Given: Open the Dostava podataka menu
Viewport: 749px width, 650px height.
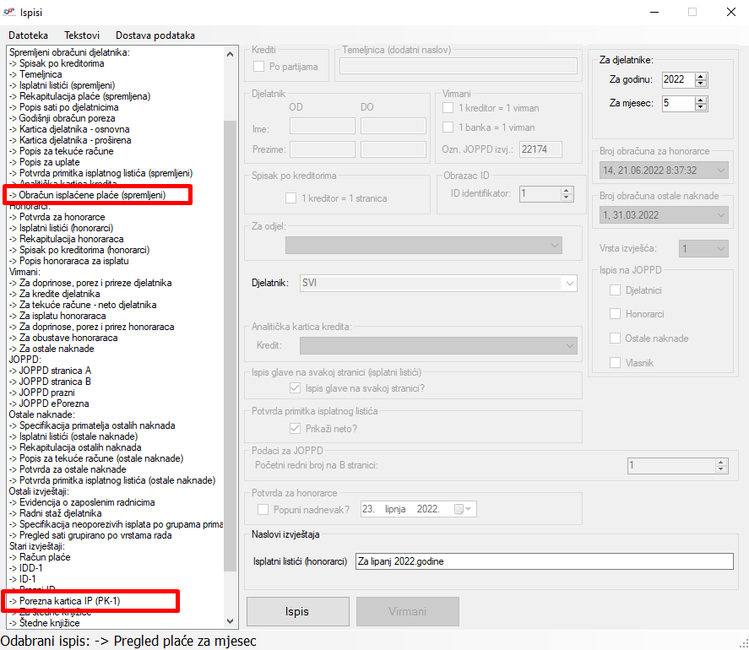Looking at the screenshot, I should tap(155, 35).
